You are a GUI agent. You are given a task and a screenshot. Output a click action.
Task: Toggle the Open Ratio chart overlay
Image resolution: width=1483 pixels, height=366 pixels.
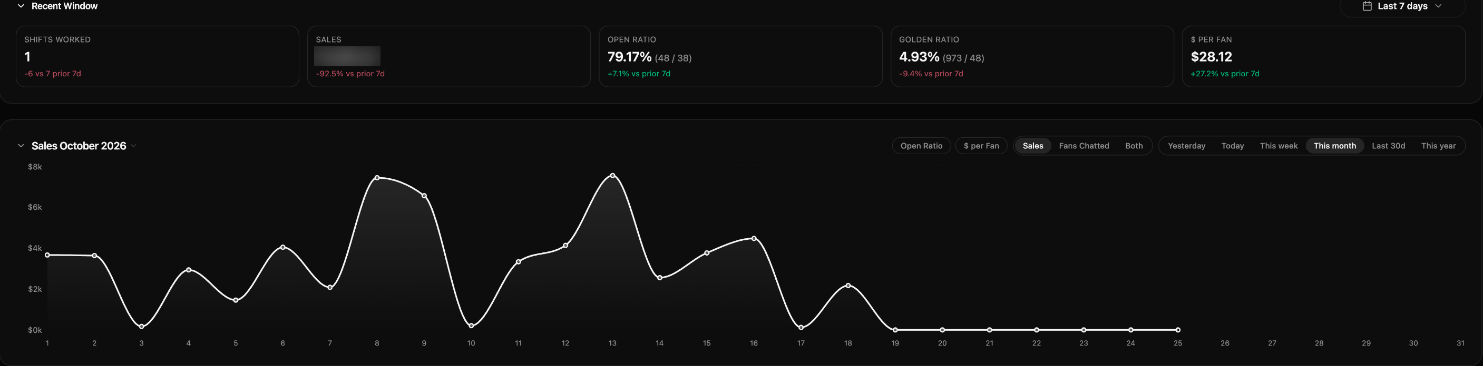click(921, 146)
